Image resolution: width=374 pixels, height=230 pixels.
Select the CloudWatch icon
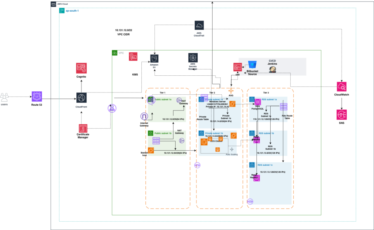341,86
